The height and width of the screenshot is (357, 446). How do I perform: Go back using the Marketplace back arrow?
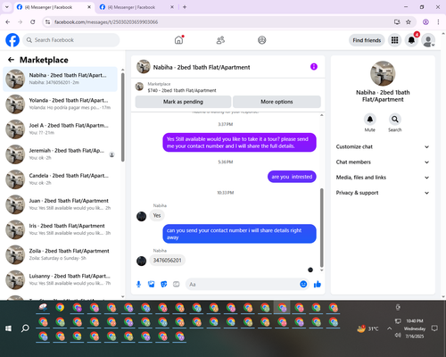(x=12, y=60)
